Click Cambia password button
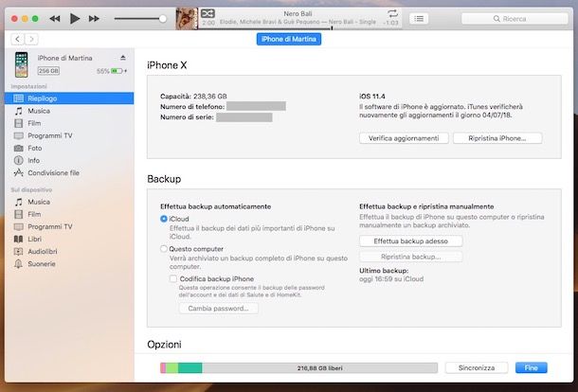This screenshot has height=392, width=578. pyautogui.click(x=218, y=309)
